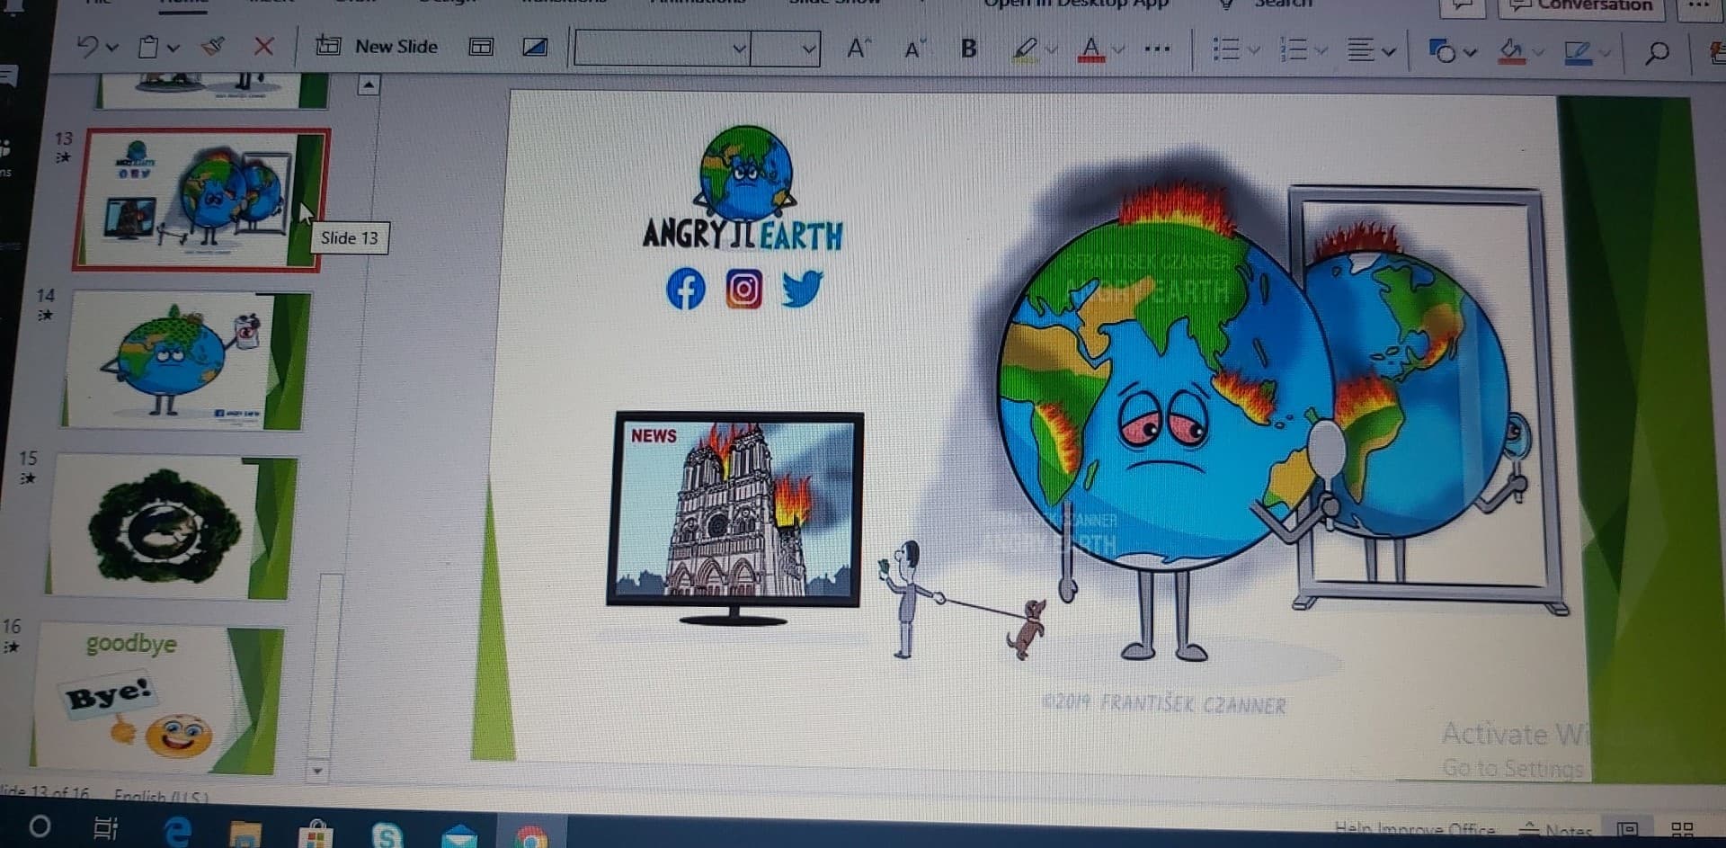The image size is (1726, 848).
Task: Select slide 14 Earth thumbnail
Action: (x=185, y=360)
